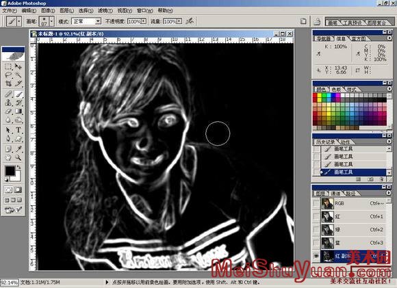Select the Path Selection tool

point(8,130)
